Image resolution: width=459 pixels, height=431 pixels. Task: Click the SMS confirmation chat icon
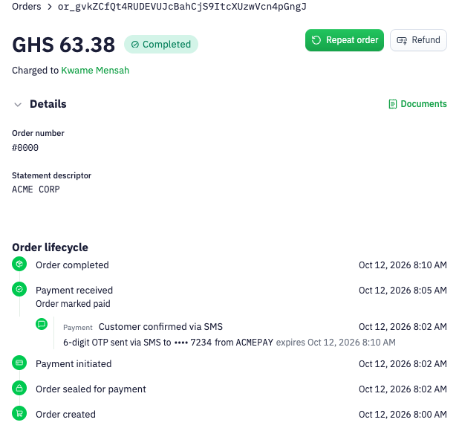pyautogui.click(x=42, y=324)
